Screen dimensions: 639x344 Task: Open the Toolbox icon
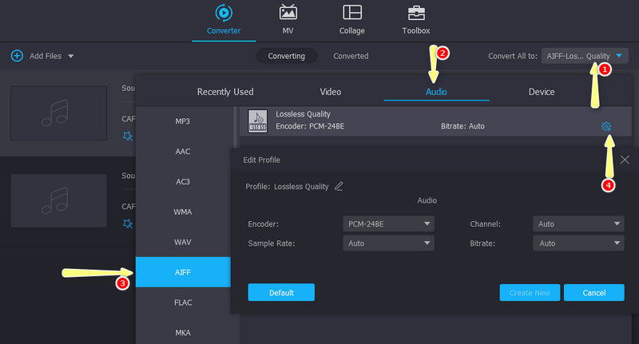click(416, 13)
